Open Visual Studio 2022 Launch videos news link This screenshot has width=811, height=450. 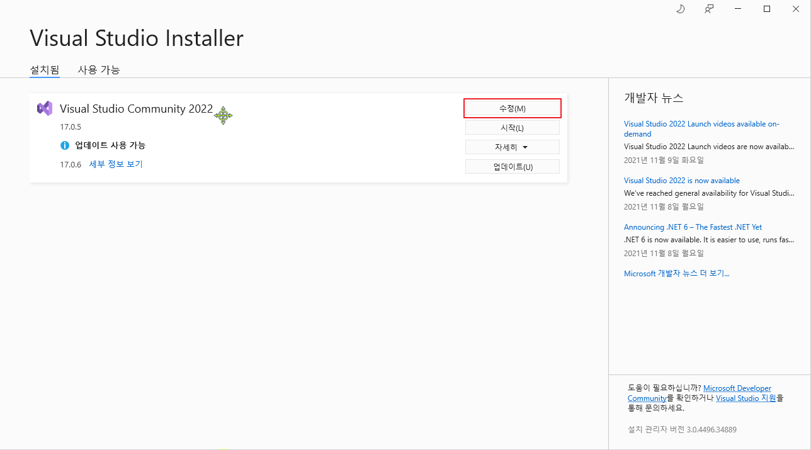pyautogui.click(x=701, y=129)
